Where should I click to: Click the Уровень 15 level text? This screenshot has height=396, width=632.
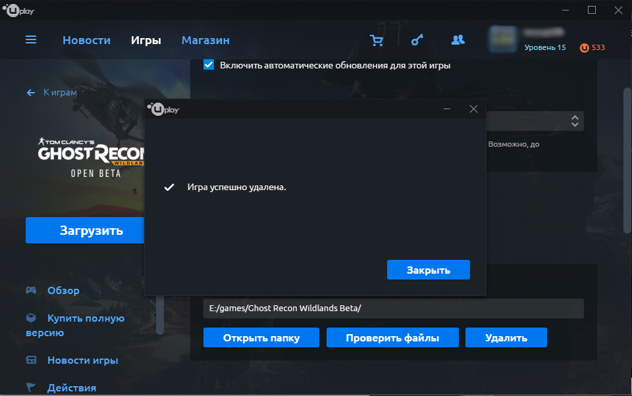pos(545,47)
